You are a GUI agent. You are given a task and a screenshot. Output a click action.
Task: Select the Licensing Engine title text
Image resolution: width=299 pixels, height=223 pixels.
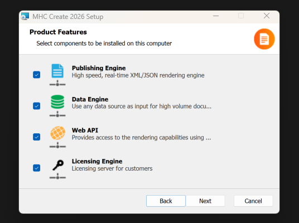[97, 161]
